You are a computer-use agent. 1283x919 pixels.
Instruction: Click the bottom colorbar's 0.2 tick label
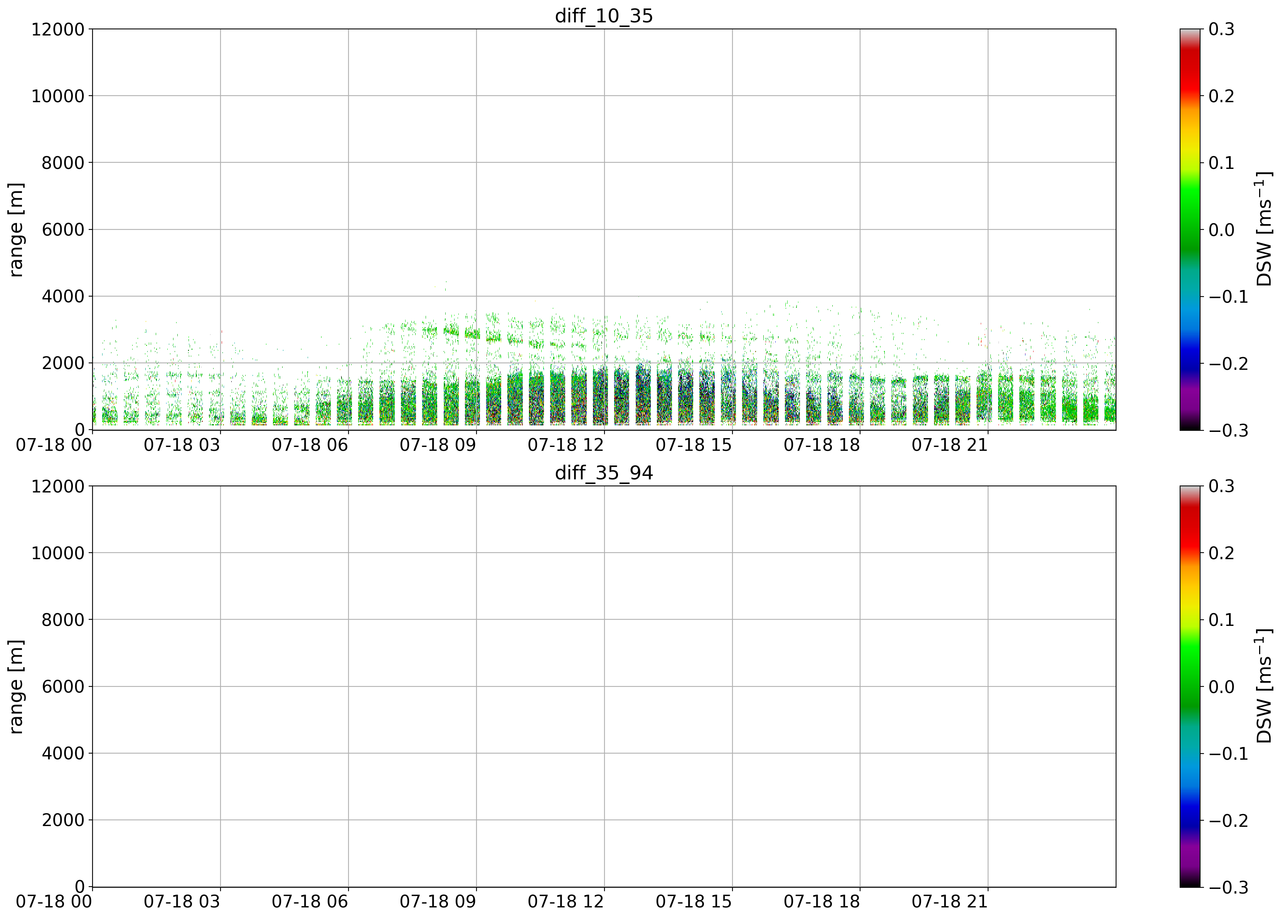[x=1221, y=553]
